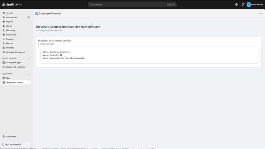Click 'Information sur les comptes Dresskare'

point(55,41)
